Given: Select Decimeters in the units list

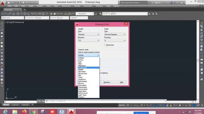Looking at the screenshot, I should 89,85.
